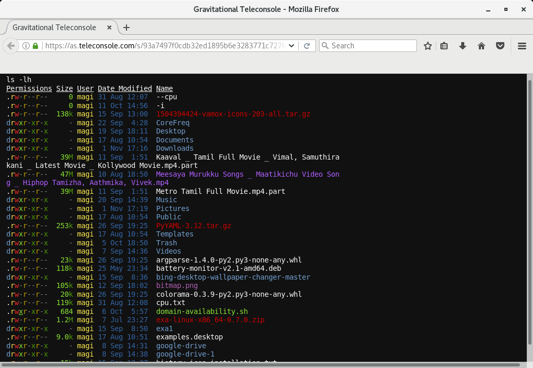Open the Firefox hamburger menu

pyautogui.click(x=522, y=46)
